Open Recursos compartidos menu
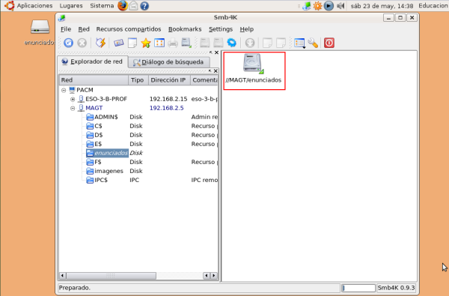This screenshot has height=296, width=449. [x=129, y=29]
